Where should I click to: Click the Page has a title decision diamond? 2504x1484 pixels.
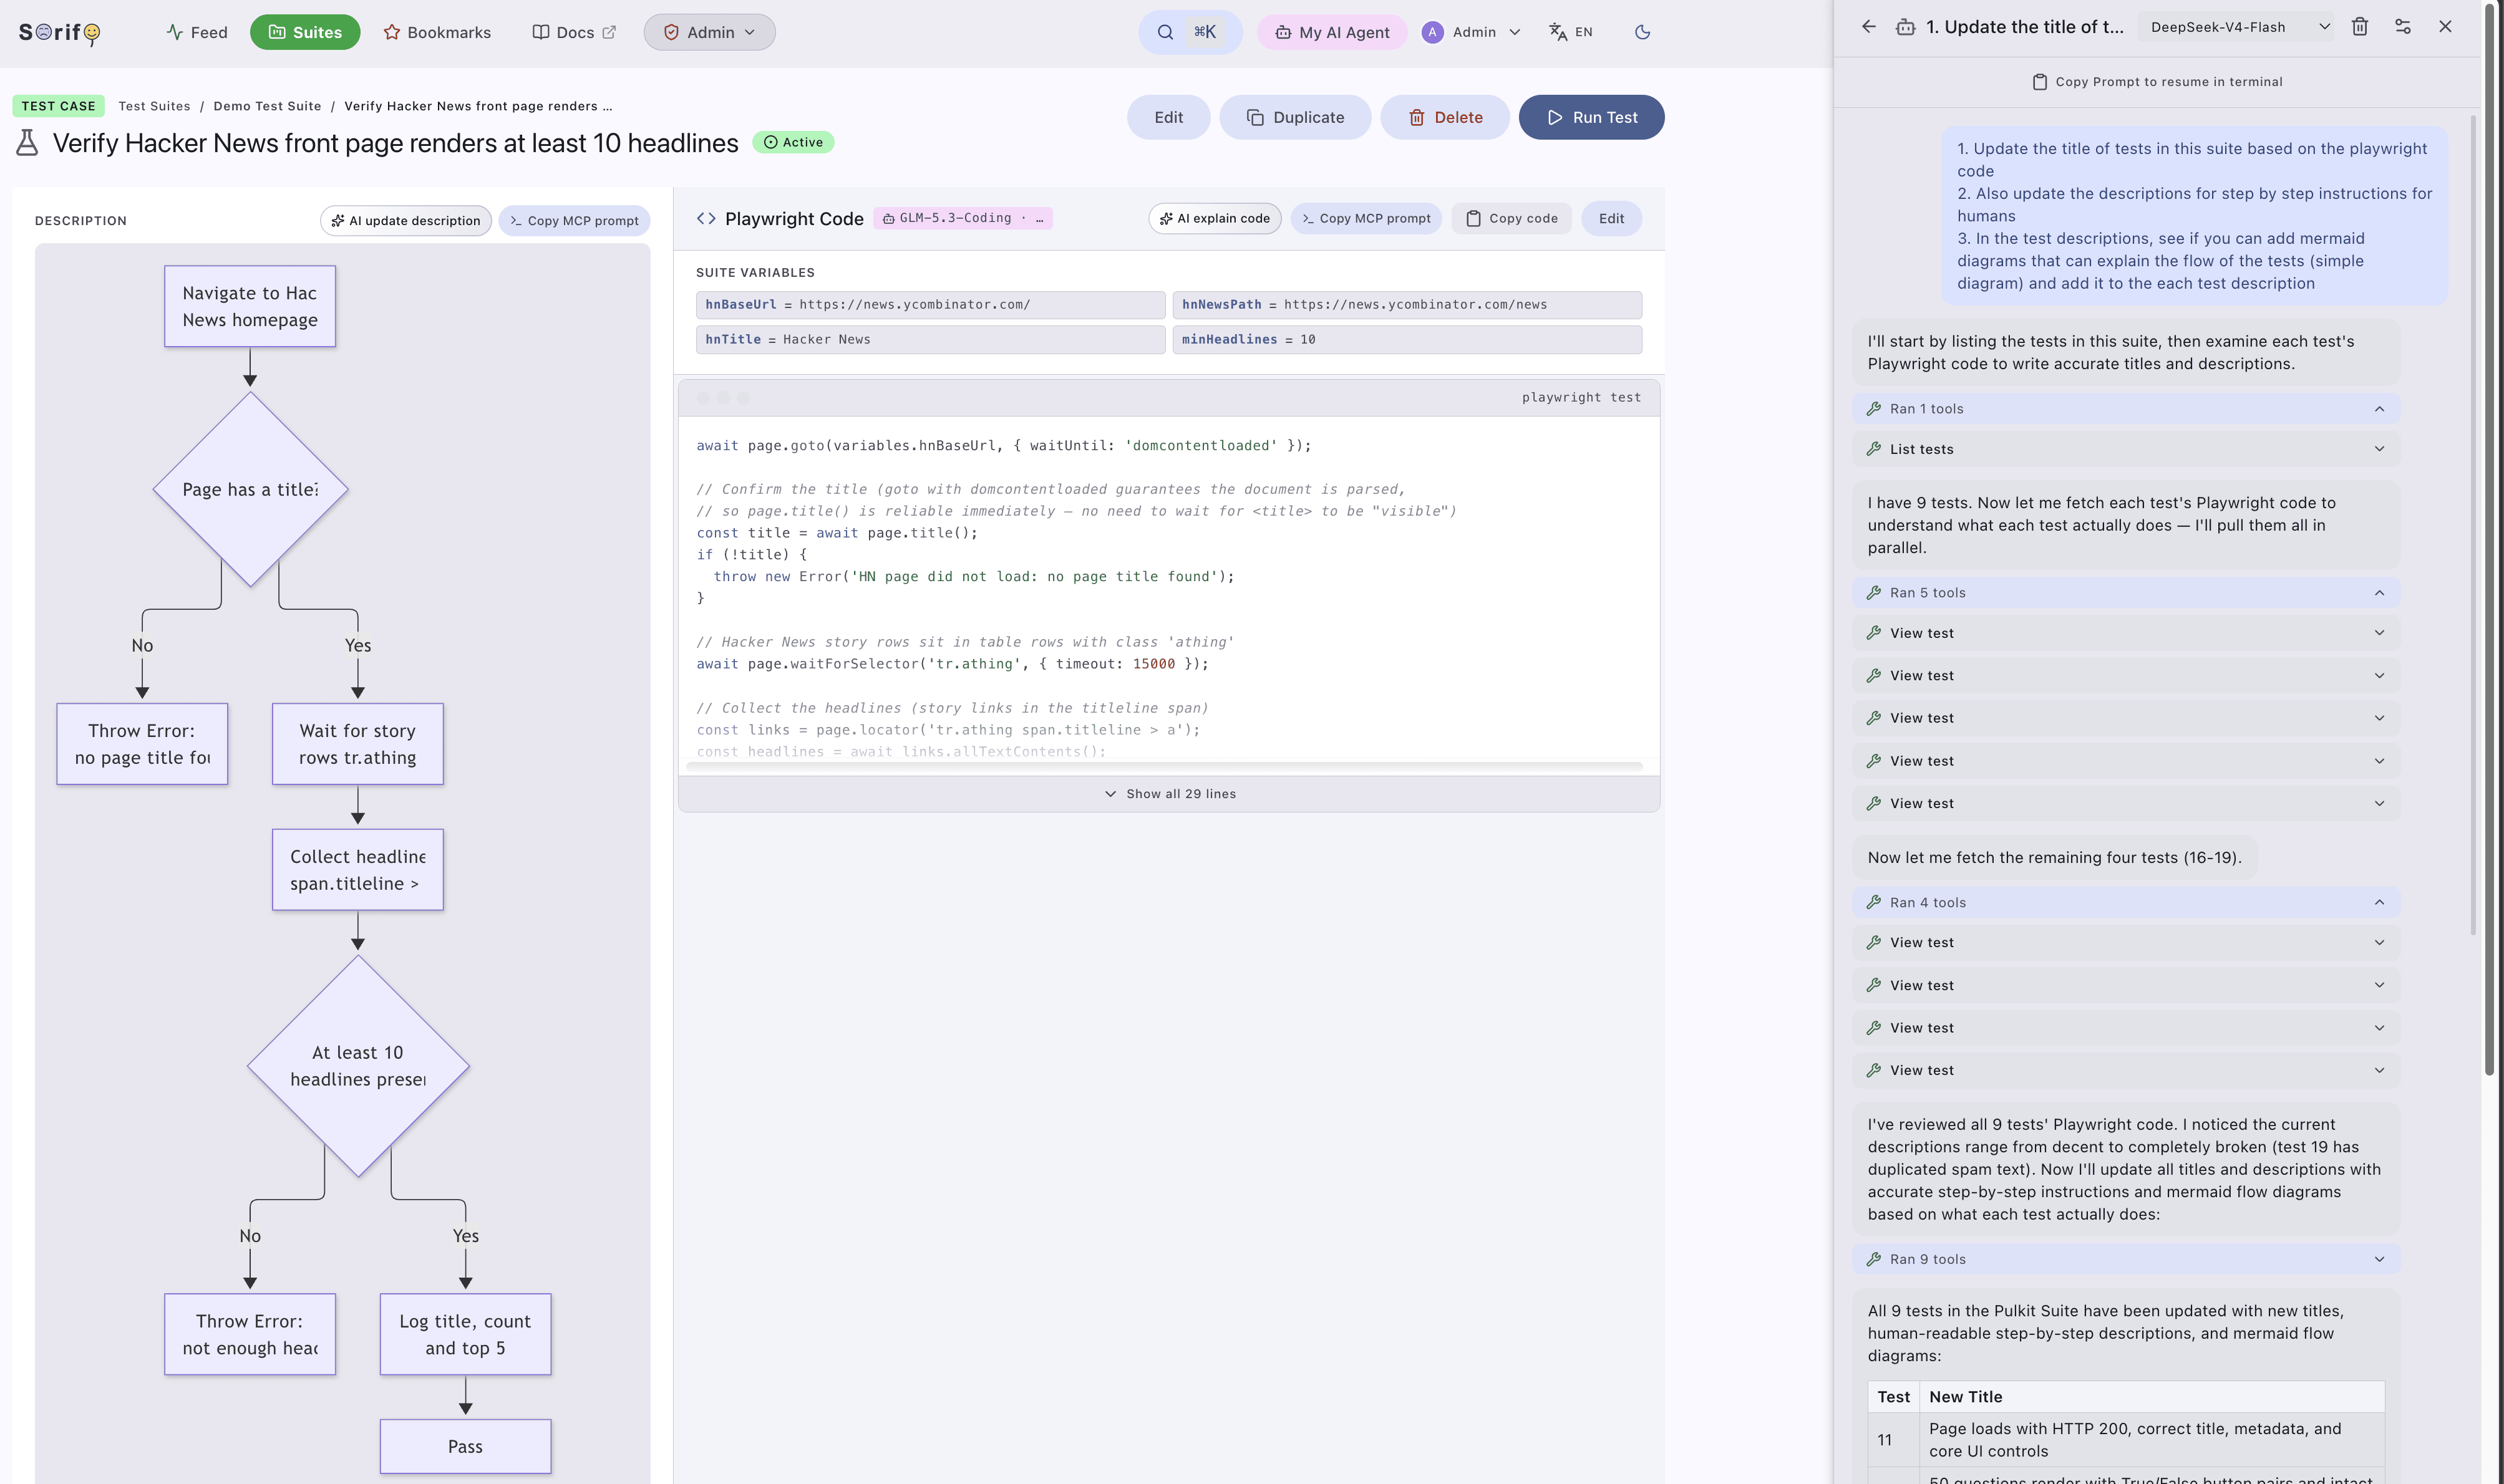[250, 489]
